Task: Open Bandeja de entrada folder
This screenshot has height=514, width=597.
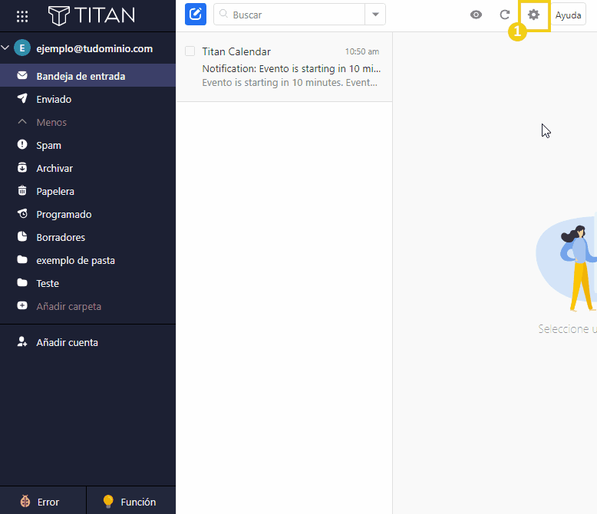Action: click(x=87, y=76)
